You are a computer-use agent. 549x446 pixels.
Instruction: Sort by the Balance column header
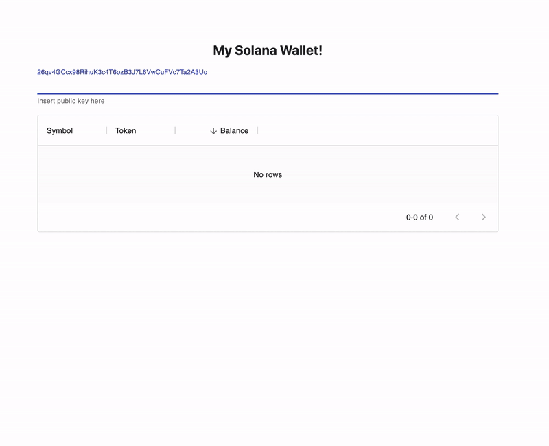(x=234, y=130)
